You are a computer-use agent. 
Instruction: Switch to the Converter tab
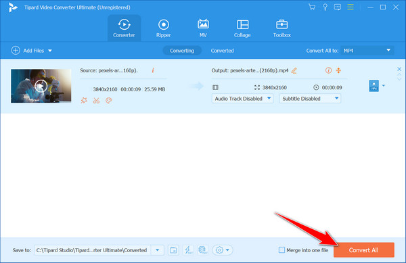click(124, 28)
